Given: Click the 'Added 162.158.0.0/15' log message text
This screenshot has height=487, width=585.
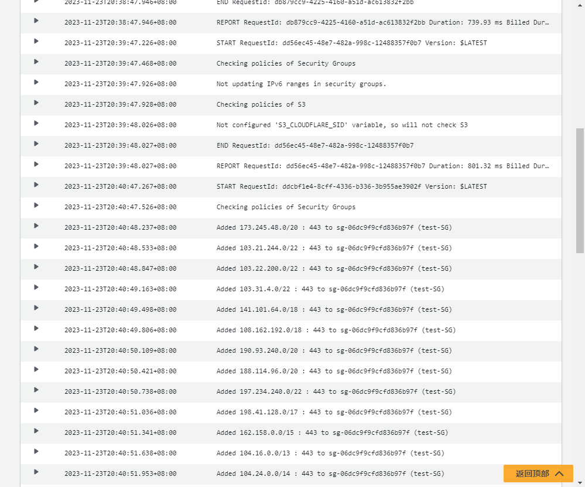Looking at the screenshot, I should 331,432.
